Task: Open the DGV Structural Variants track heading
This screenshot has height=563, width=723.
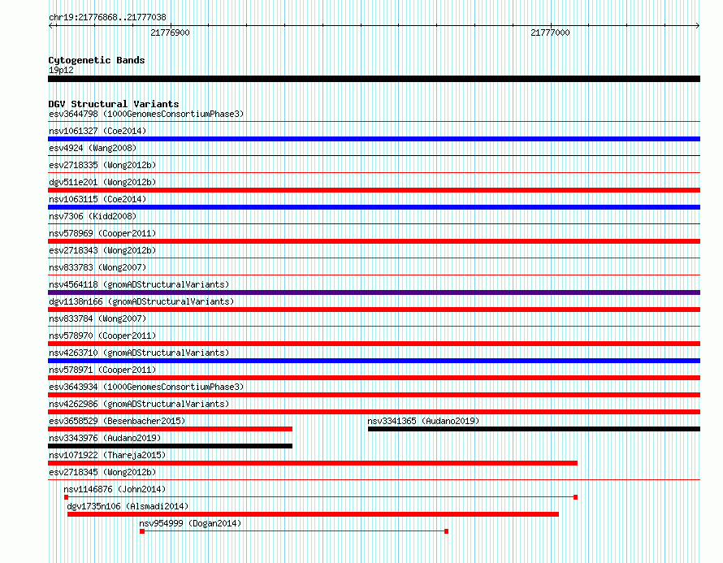Action: pos(114,104)
